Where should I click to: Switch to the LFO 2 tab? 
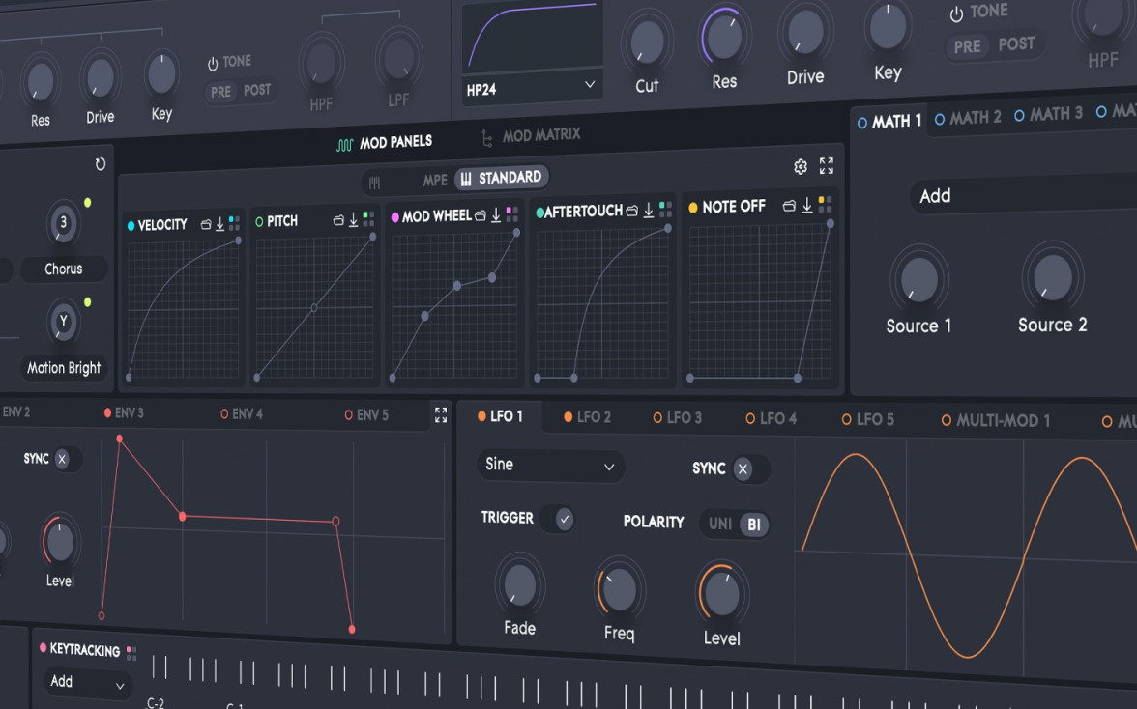588,417
